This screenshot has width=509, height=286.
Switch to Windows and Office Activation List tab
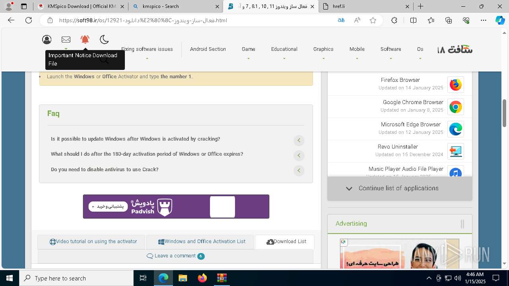tap(200, 242)
